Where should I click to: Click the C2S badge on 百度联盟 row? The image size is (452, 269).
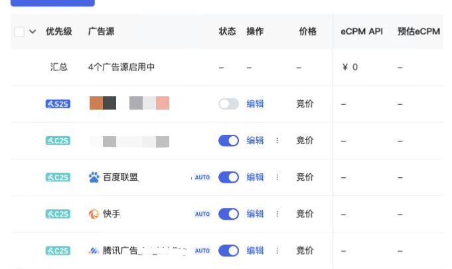(x=58, y=177)
